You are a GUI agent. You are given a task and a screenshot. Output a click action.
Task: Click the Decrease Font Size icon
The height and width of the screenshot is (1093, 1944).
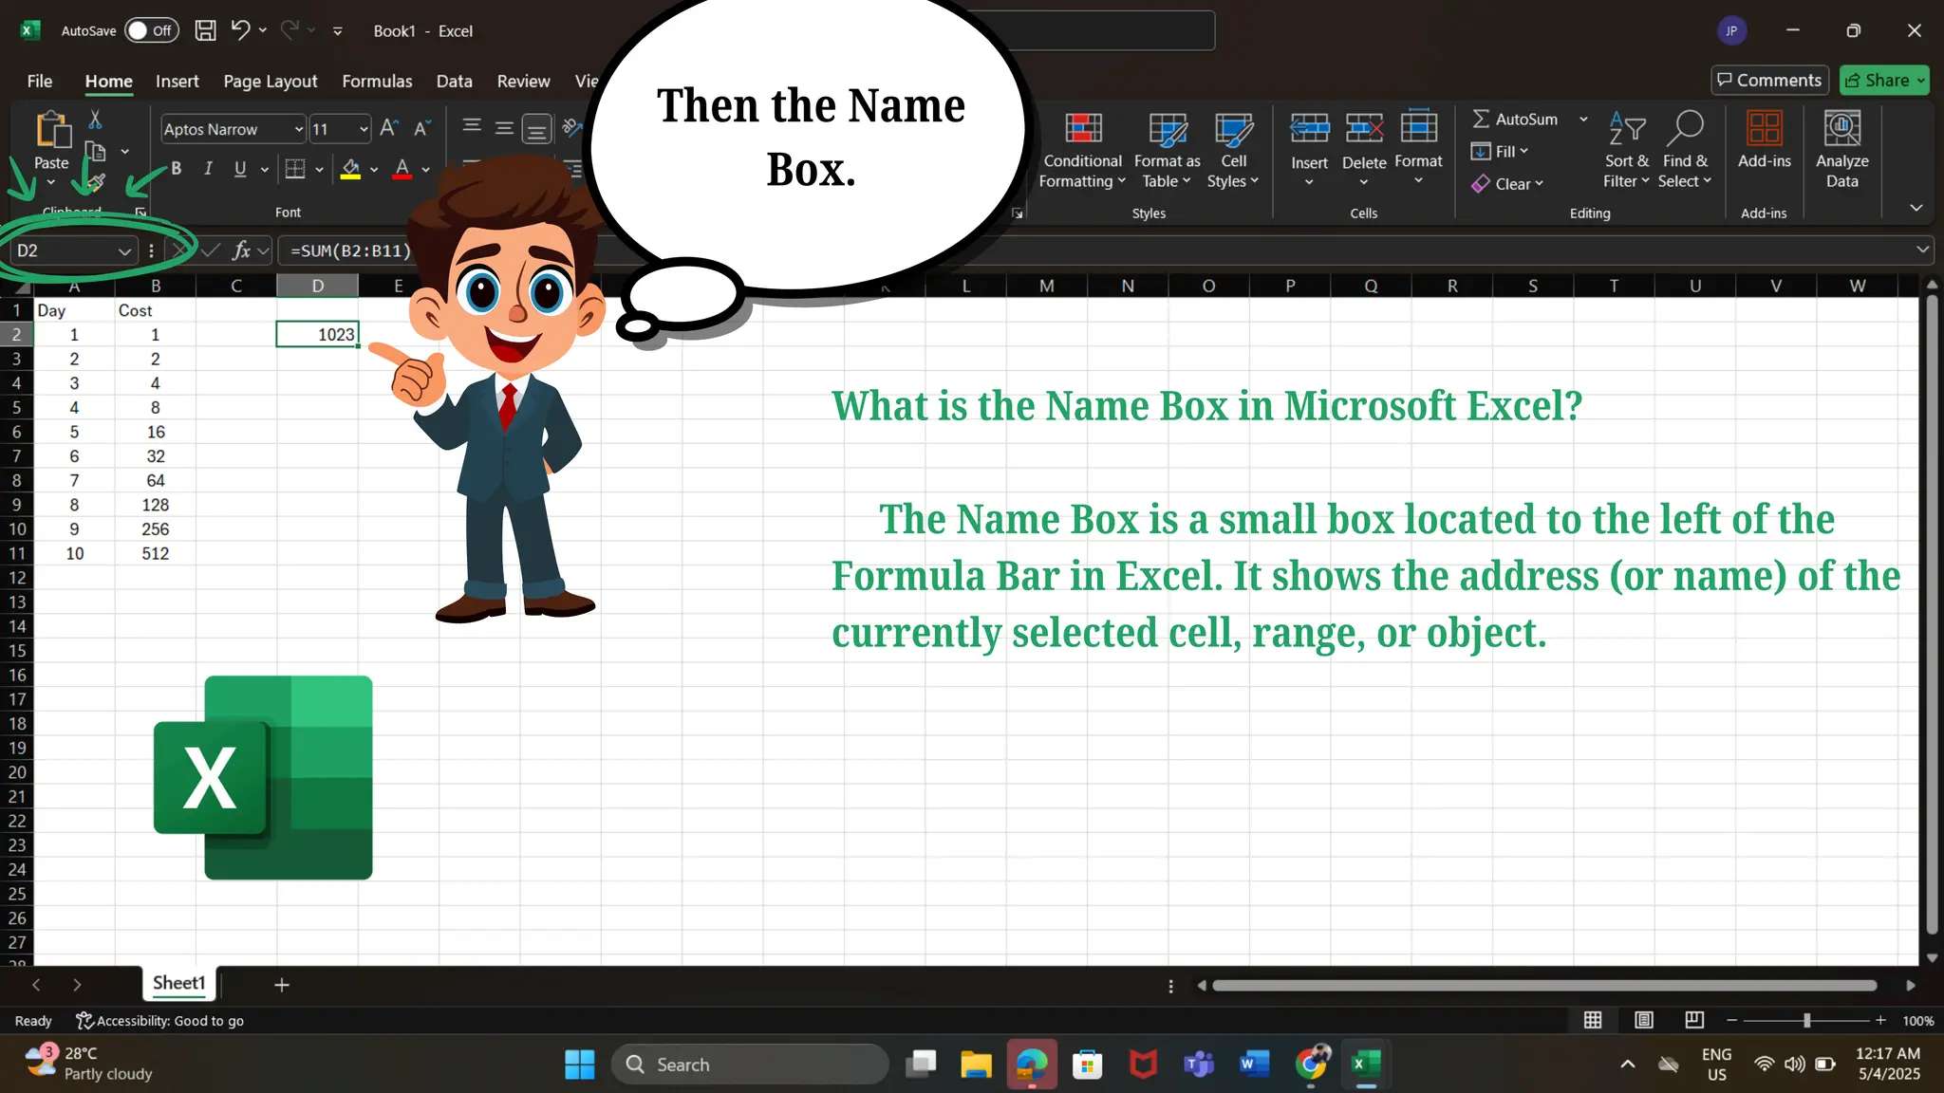click(421, 128)
